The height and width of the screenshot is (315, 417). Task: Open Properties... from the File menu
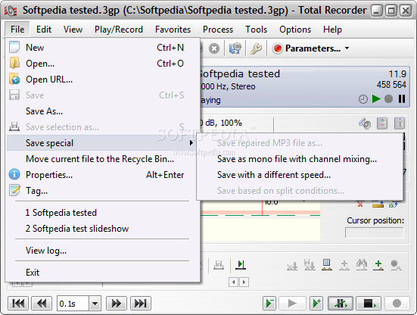coord(102,175)
